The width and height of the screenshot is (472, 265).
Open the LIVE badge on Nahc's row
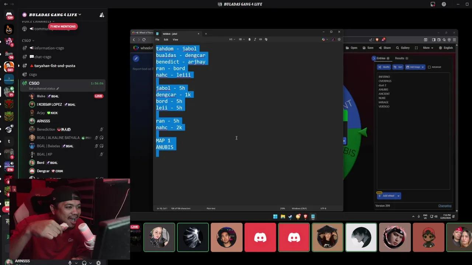(98, 96)
